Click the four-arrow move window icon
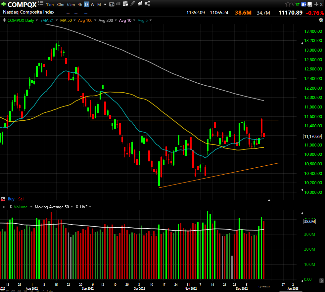 click(316, 4)
